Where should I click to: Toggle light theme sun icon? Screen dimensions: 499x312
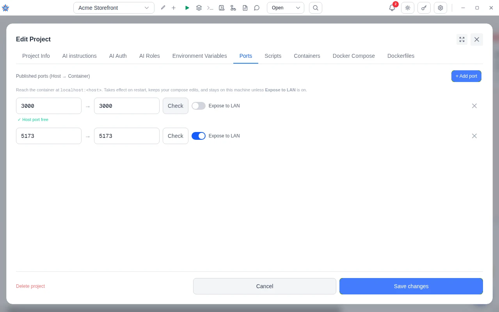(408, 8)
